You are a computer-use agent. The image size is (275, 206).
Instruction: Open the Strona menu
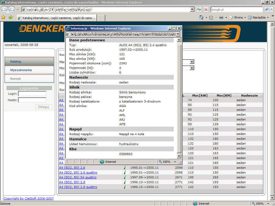[237, 17]
